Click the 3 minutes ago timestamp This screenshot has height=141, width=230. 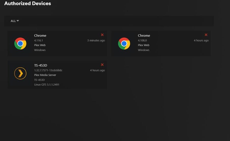tap(96, 40)
